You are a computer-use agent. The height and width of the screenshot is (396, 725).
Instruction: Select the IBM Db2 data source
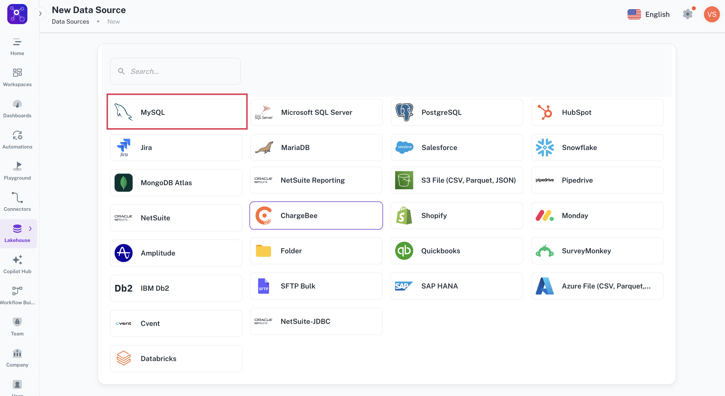176,288
